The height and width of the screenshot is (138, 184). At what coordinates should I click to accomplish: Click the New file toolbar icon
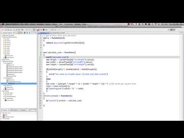2,30
